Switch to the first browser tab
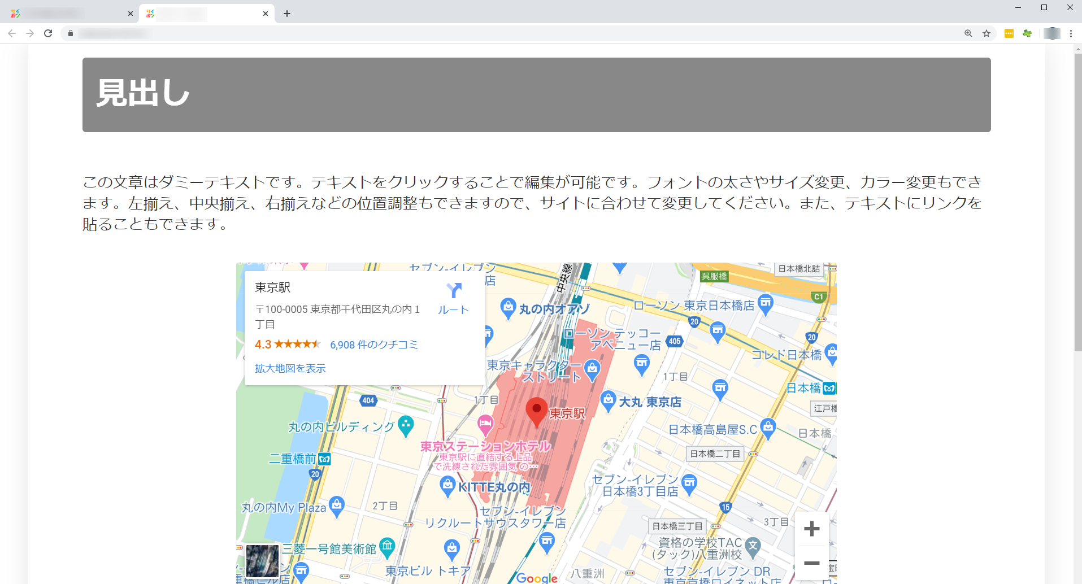 (x=71, y=14)
